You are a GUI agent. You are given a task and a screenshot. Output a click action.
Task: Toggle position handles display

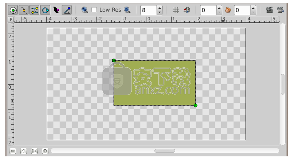pos(13,10)
